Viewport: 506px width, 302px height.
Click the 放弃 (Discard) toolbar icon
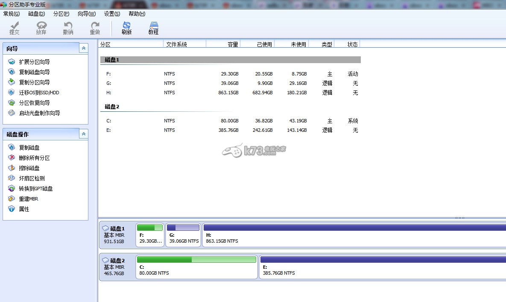click(41, 28)
